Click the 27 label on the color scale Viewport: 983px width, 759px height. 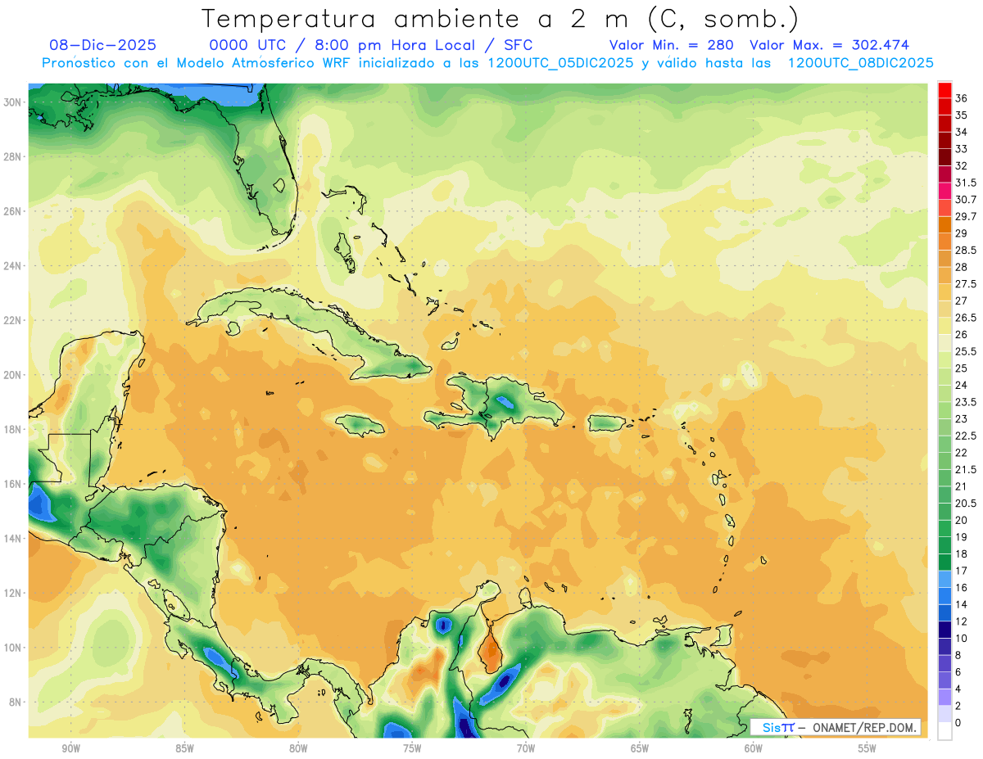961,300
